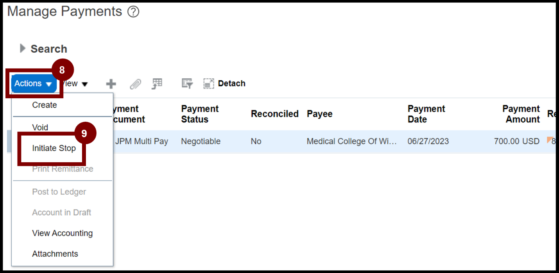
Task: Click the export to spreadsheet icon
Action: coord(157,83)
